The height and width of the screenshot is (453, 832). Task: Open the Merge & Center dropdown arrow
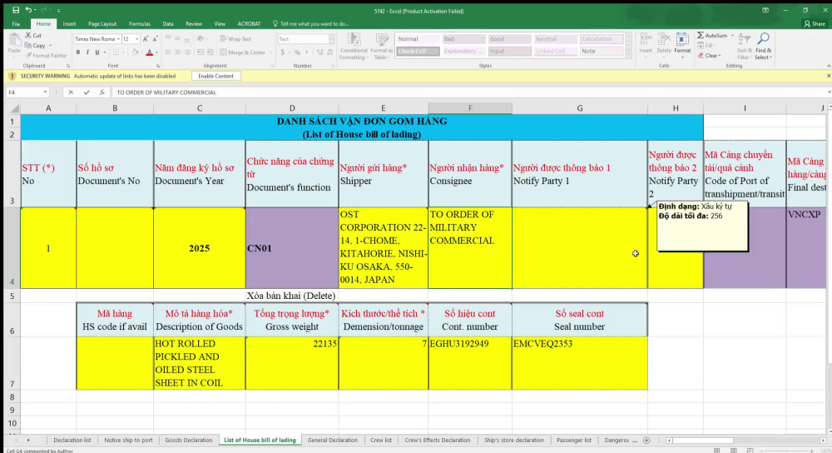coord(270,52)
